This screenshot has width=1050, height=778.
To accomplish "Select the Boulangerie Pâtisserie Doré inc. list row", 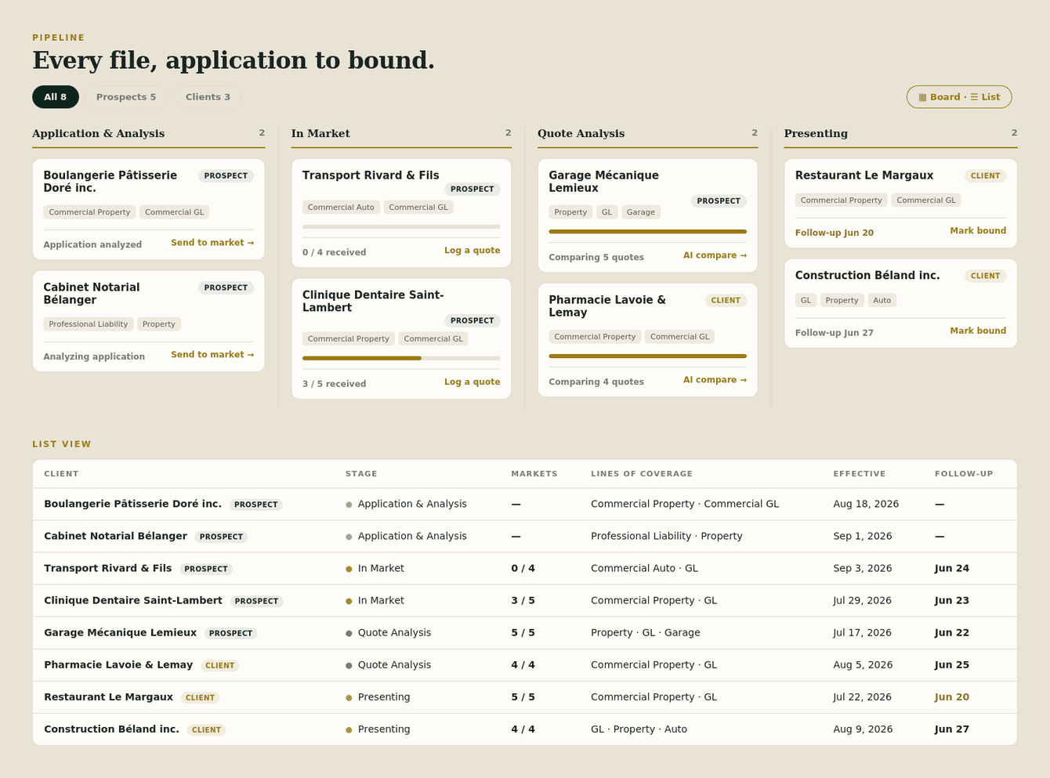I will (525, 505).
